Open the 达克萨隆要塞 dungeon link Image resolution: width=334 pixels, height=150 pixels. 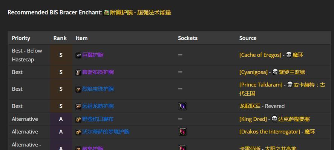click(294, 119)
